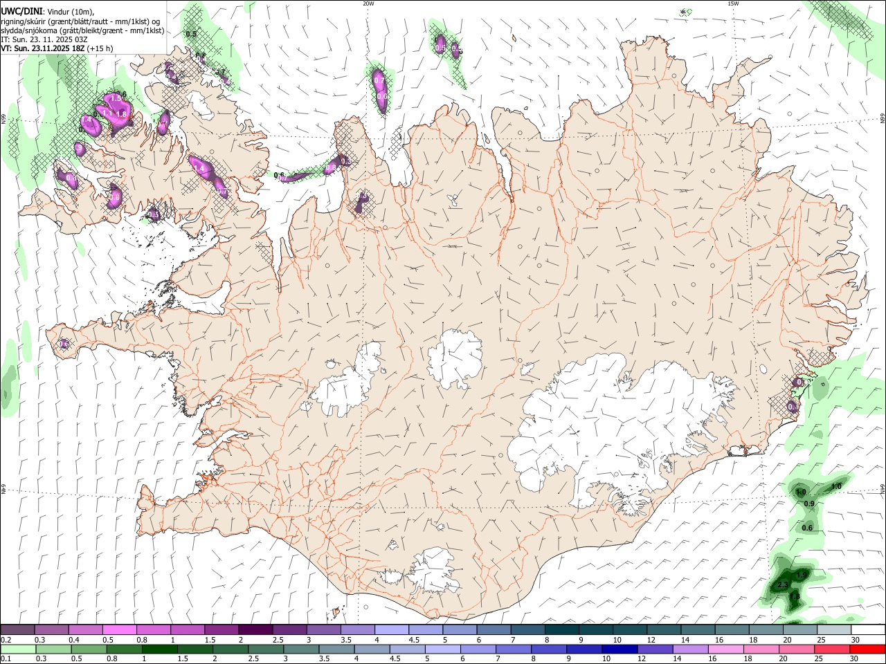Pick the dark teal 8–9 swatch in upper legend row
The width and height of the screenshot is (886, 664).
tap(561, 630)
